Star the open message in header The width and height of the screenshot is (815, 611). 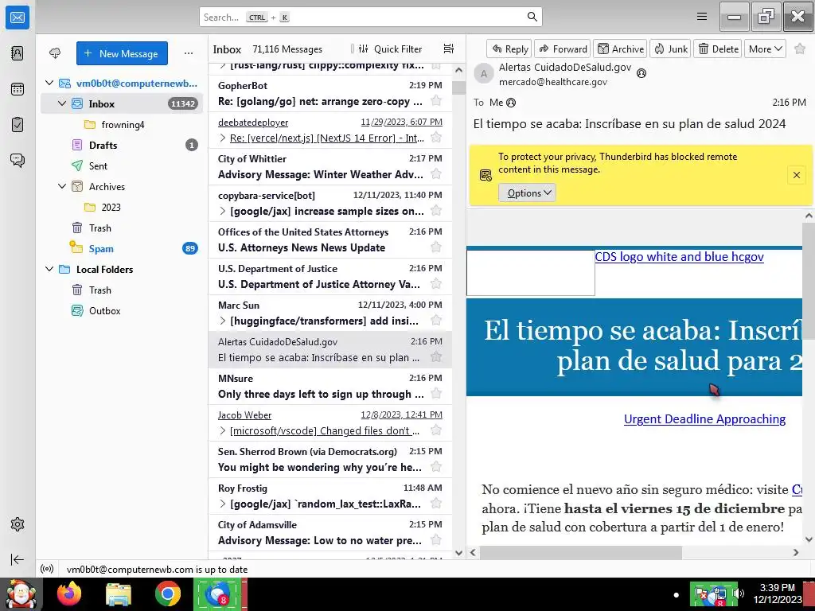tap(799, 49)
